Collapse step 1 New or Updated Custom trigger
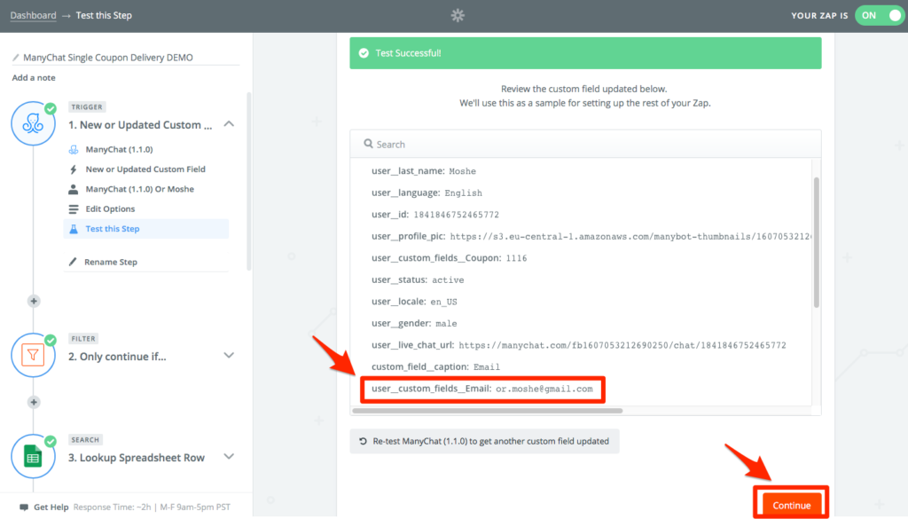The image size is (908, 519). click(x=229, y=124)
